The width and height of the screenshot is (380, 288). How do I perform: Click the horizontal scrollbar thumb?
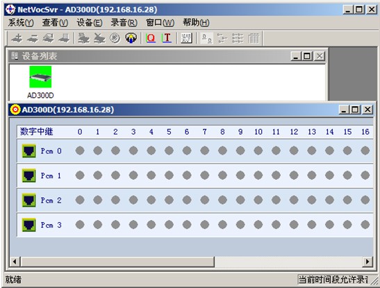tap(117, 262)
